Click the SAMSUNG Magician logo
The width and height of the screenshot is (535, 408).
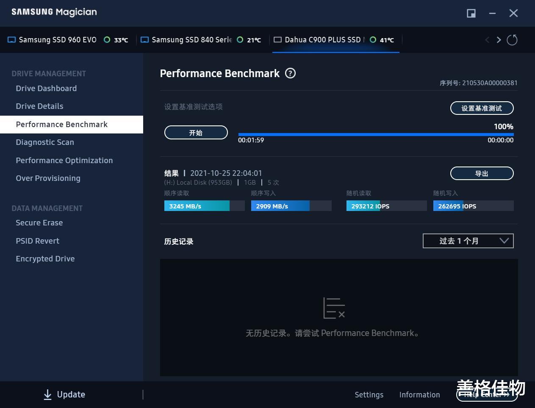[x=54, y=12]
